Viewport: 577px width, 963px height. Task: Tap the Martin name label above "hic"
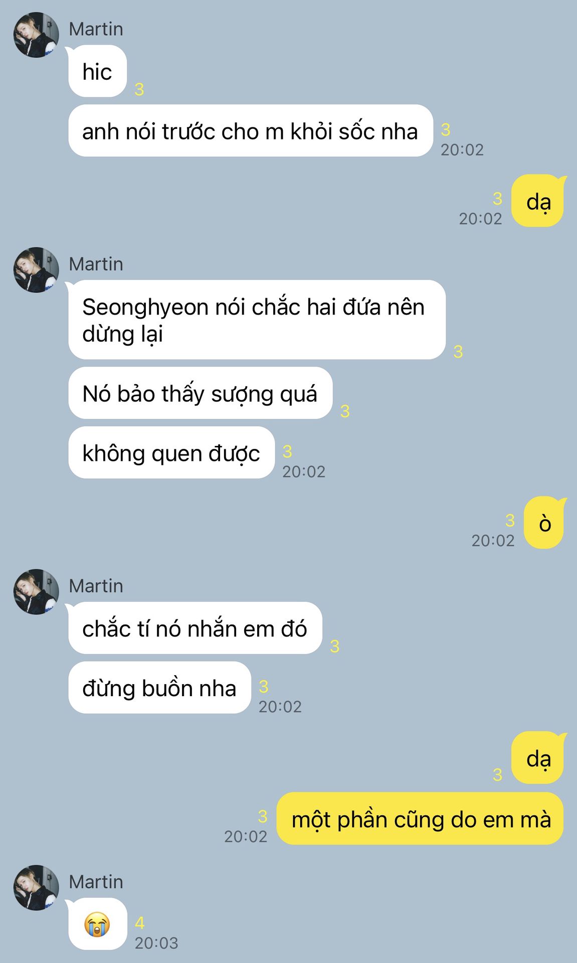tap(96, 29)
